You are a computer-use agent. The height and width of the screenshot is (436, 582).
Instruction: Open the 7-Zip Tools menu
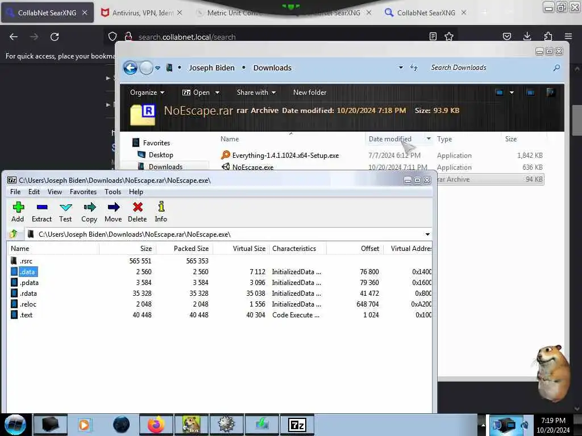113,192
